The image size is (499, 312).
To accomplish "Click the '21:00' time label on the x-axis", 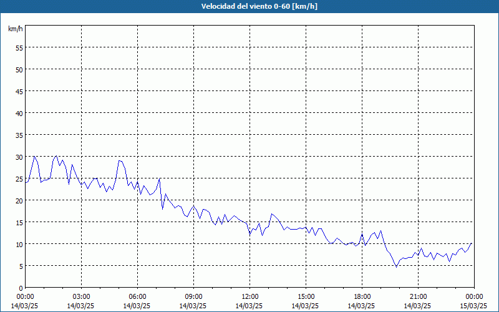I will (x=418, y=297).
